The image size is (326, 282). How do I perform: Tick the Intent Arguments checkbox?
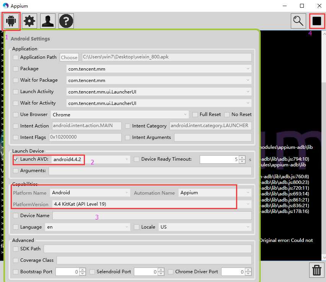(x=128, y=137)
